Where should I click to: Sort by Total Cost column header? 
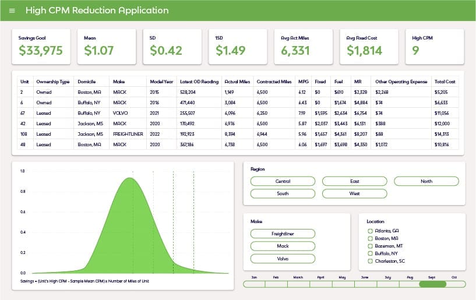click(445, 82)
